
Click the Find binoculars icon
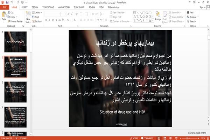point(188,13)
